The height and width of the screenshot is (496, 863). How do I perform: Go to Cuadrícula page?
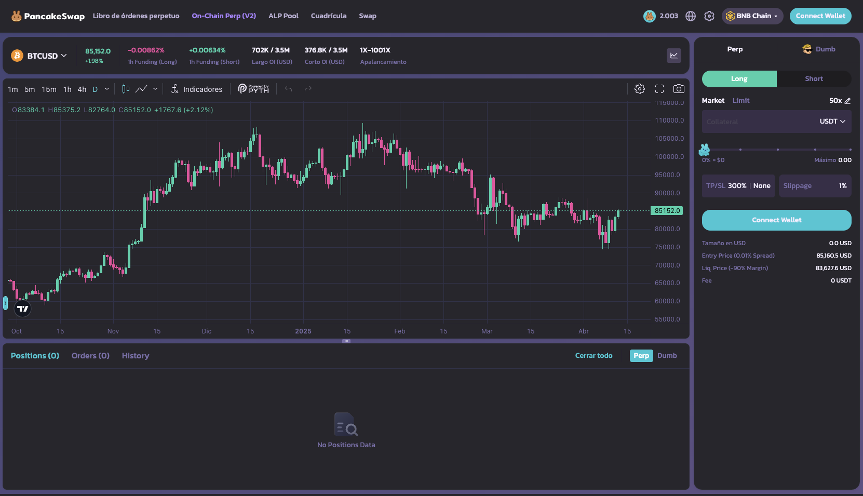[x=329, y=16]
